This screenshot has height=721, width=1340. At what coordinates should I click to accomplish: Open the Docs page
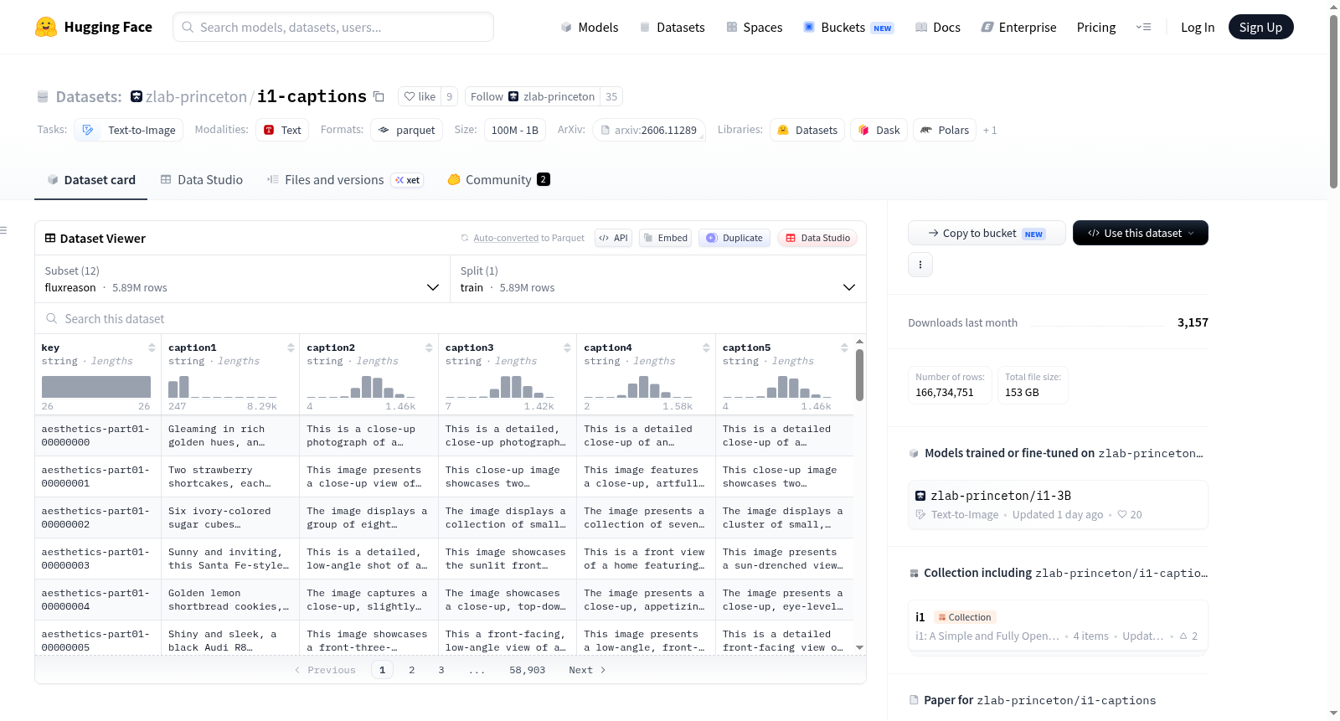point(937,27)
